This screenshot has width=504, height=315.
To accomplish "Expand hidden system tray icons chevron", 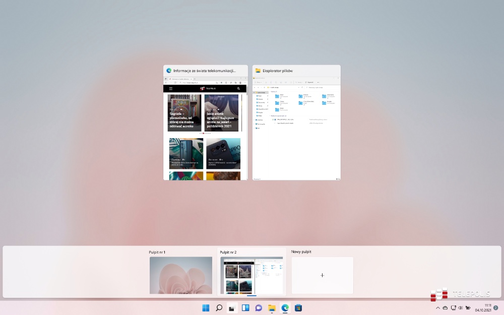I will (437, 308).
